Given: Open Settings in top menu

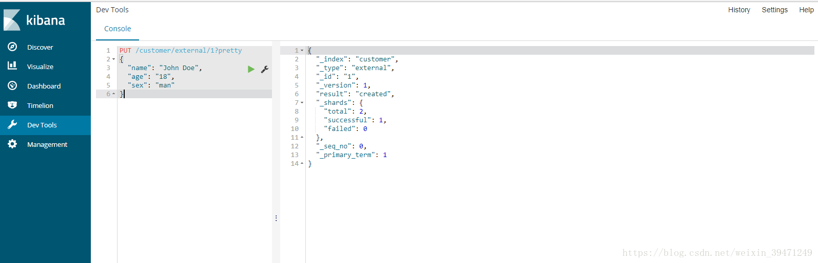Looking at the screenshot, I should [774, 10].
